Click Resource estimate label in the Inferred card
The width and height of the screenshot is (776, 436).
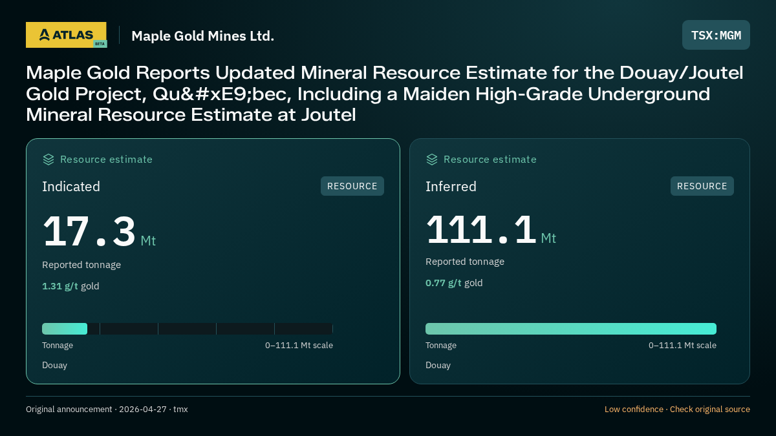tap(490, 160)
